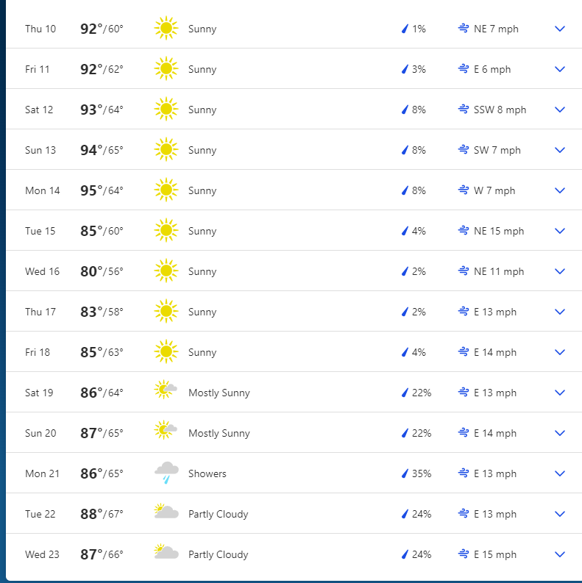Click the sun icon for Thu 10

pos(166,29)
